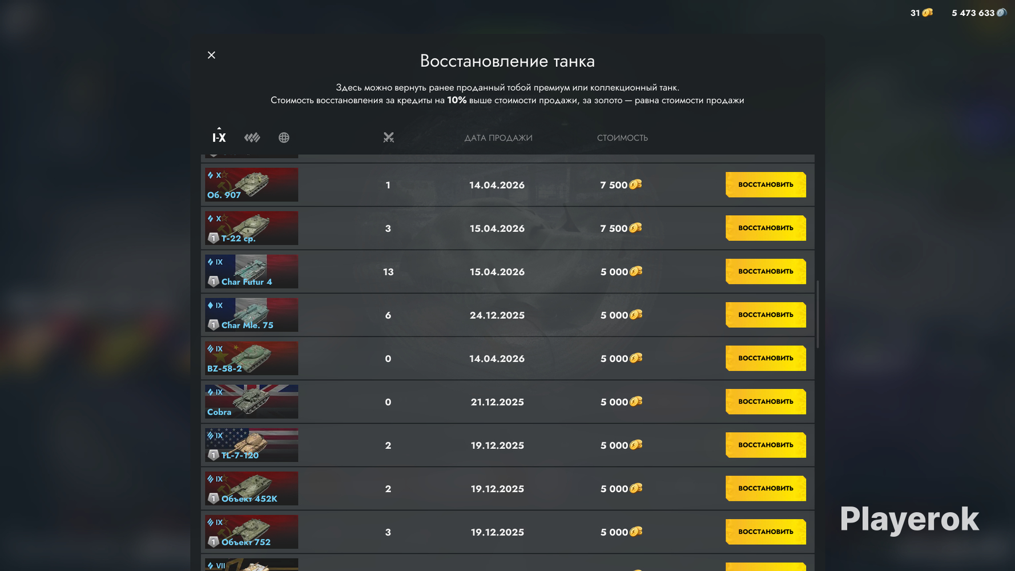Click the gold coin next to Cobra's price
Image resolution: width=1015 pixels, height=571 pixels.
point(636,401)
